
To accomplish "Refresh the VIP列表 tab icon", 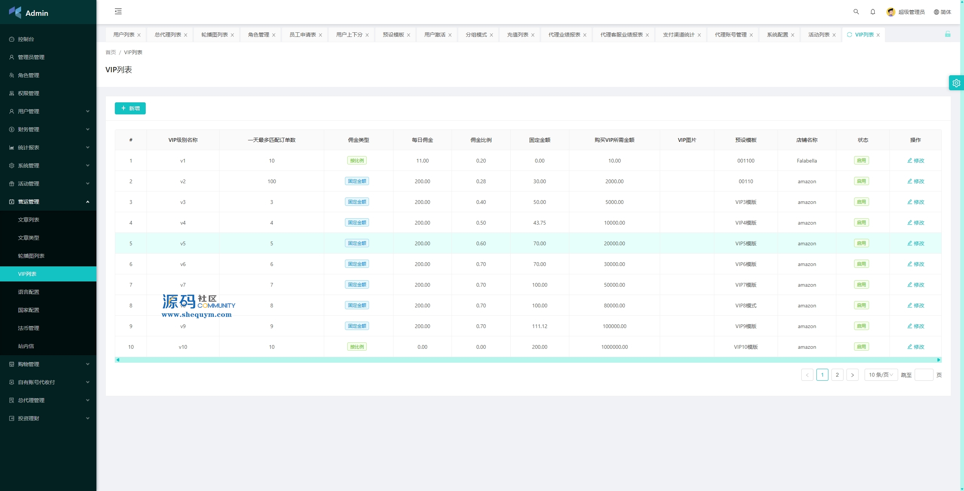I will 849,35.
